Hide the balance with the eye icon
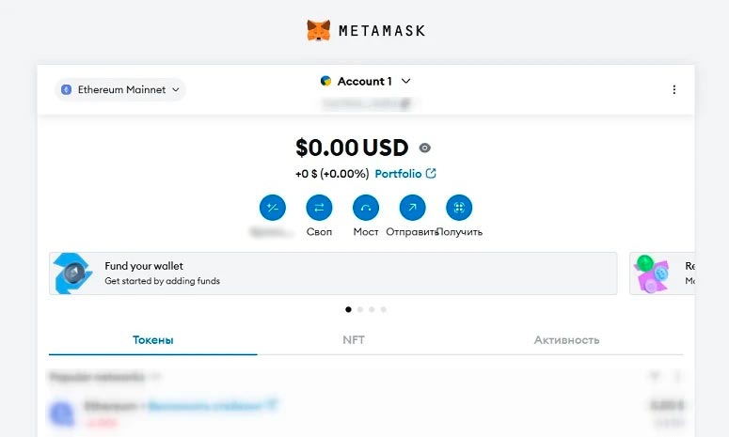This screenshot has width=729, height=437. coord(425,148)
